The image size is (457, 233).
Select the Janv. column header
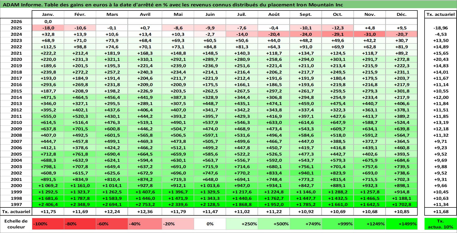48,14
